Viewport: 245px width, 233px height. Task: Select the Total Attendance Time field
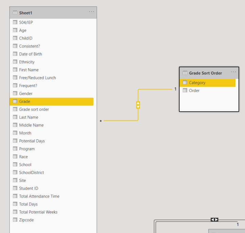pos(52,196)
